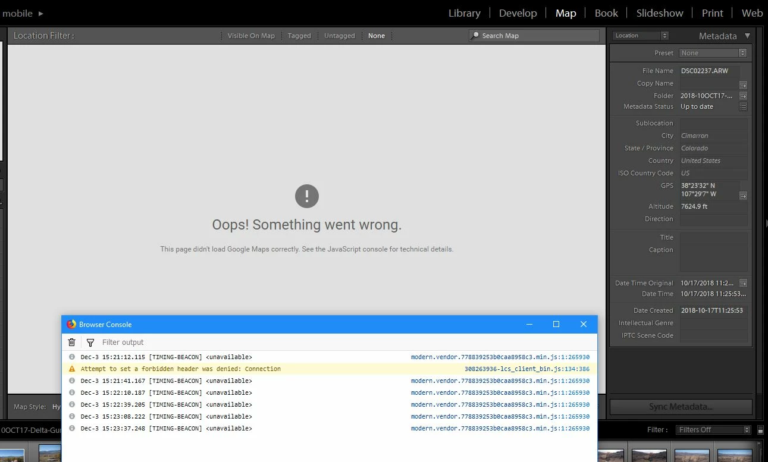Click the City field showing Cimarron
This screenshot has width=768, height=462.
[x=713, y=136]
